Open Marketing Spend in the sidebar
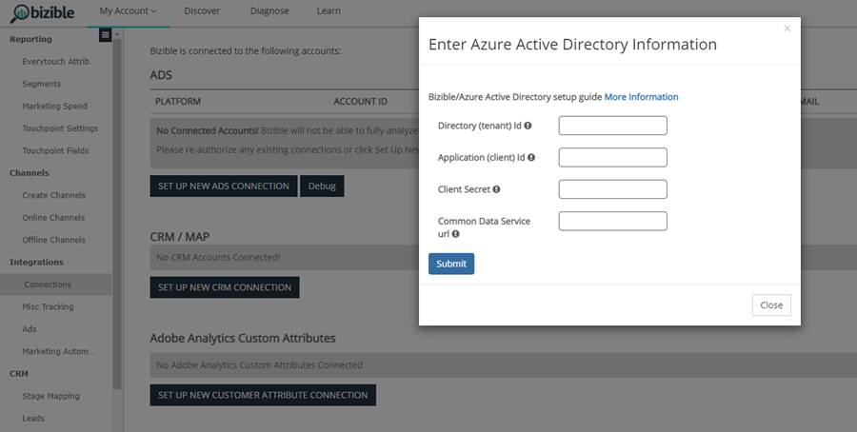Viewport: 857px width, 432px height. point(54,106)
